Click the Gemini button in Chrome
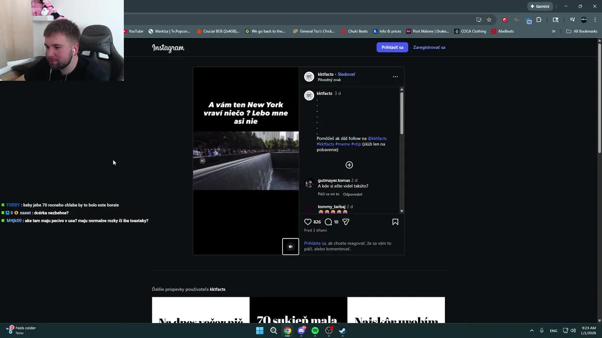Screen dimensions: 602x338 [x=539, y=7]
